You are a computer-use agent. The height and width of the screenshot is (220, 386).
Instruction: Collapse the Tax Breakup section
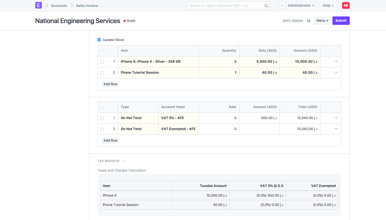point(124,161)
